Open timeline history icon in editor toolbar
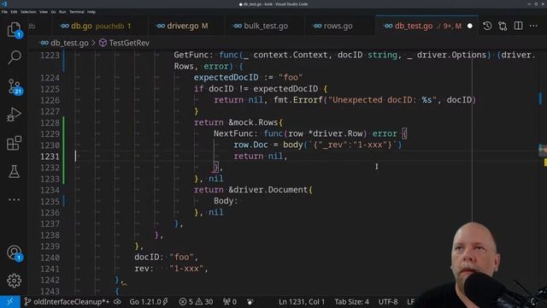This screenshot has width=547, height=308. click(487, 26)
